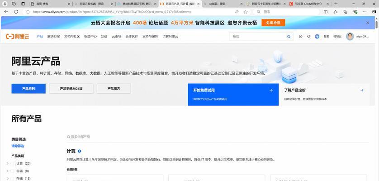Open the 定价 navigation menu
Image resolution: width=379 pixels, height=181 pixels.
[104, 37]
